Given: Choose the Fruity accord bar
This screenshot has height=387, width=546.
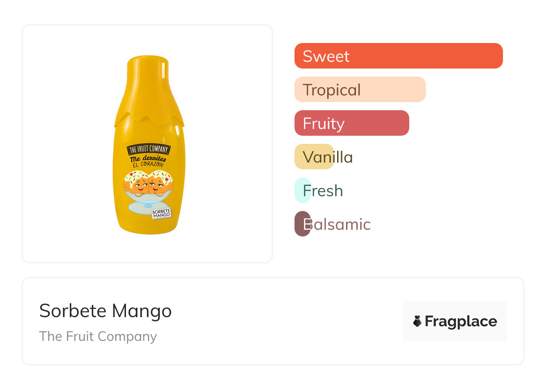Looking at the screenshot, I should pyautogui.click(x=352, y=123).
